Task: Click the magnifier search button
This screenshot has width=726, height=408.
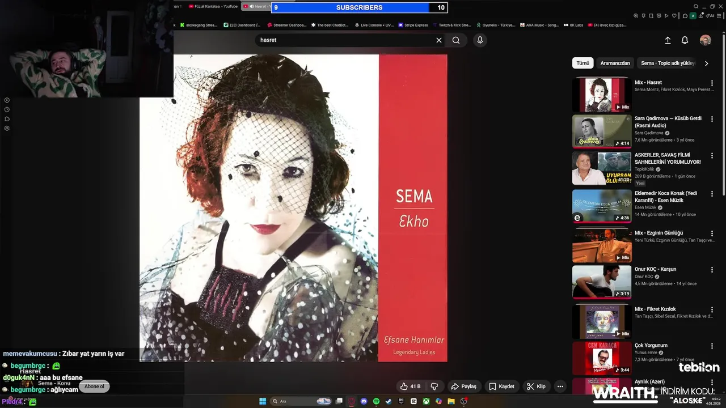Action: (x=456, y=40)
